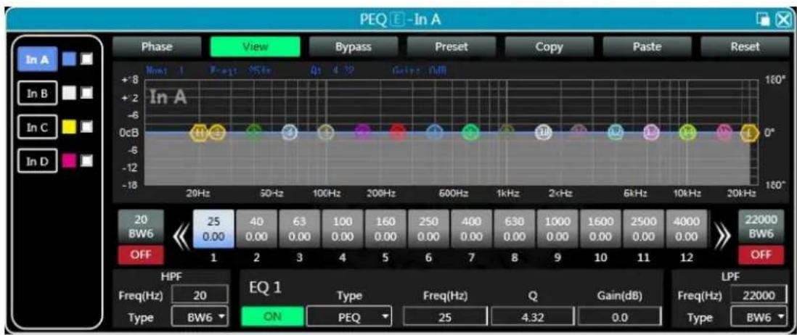Select band 8 at 630 Hz
797x335 pixels.
pyautogui.click(x=515, y=229)
